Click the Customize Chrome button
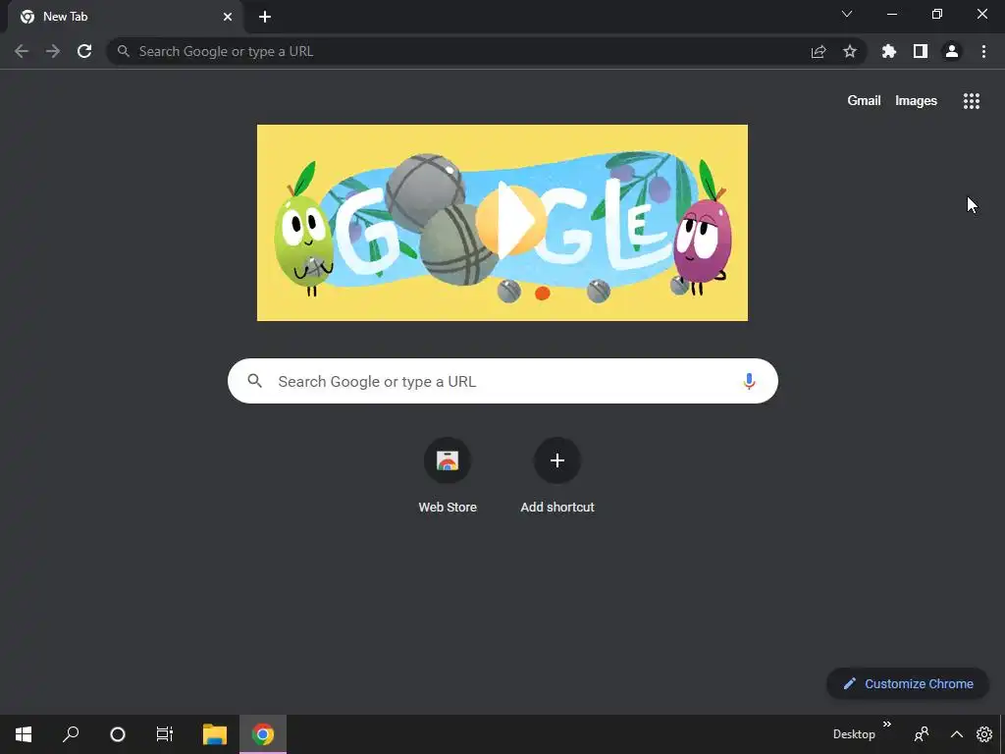Screen dimensions: 1005x754 [x=908, y=683]
